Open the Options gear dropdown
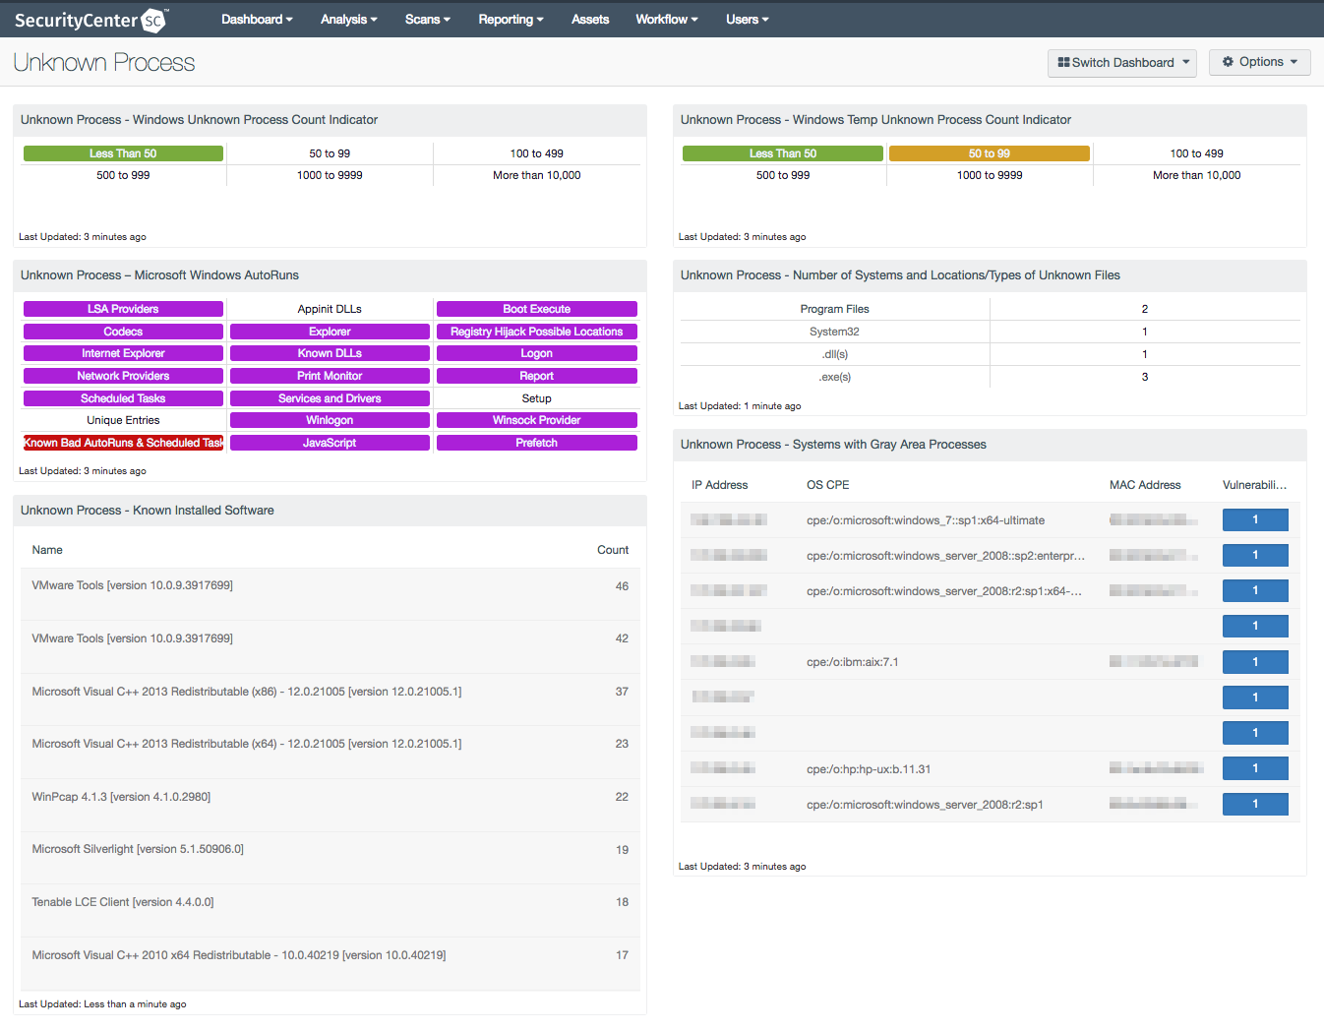The image size is (1324, 1031). tap(1260, 61)
